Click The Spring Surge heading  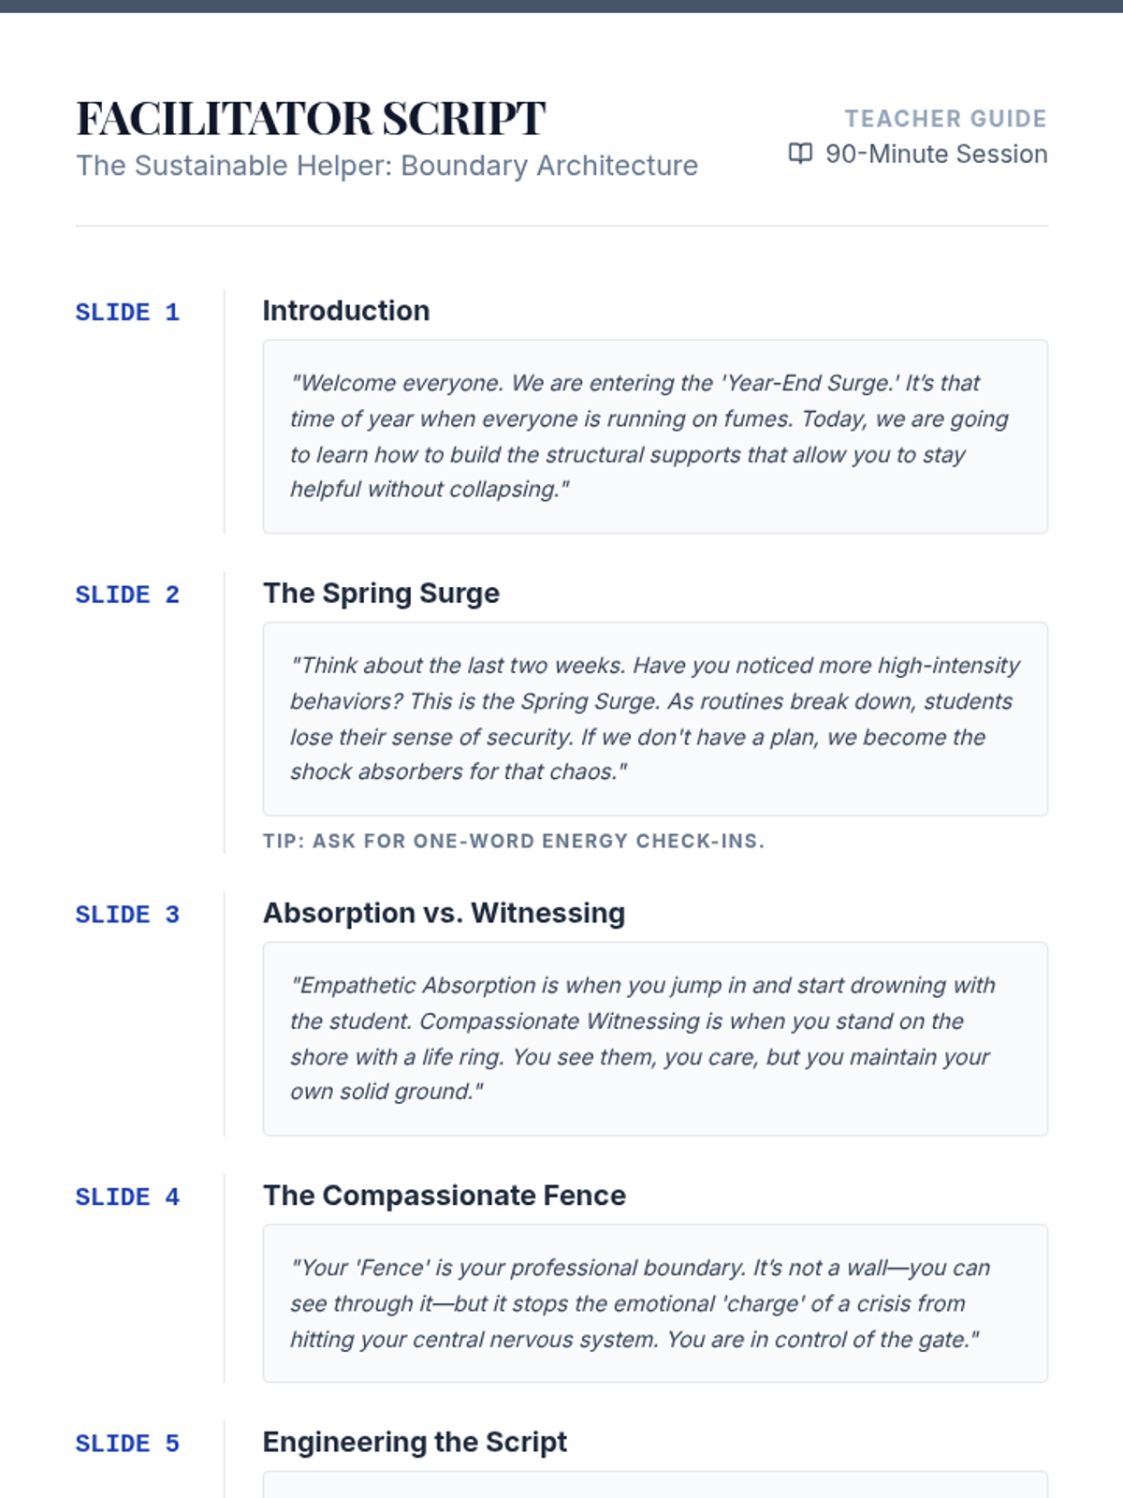(382, 594)
